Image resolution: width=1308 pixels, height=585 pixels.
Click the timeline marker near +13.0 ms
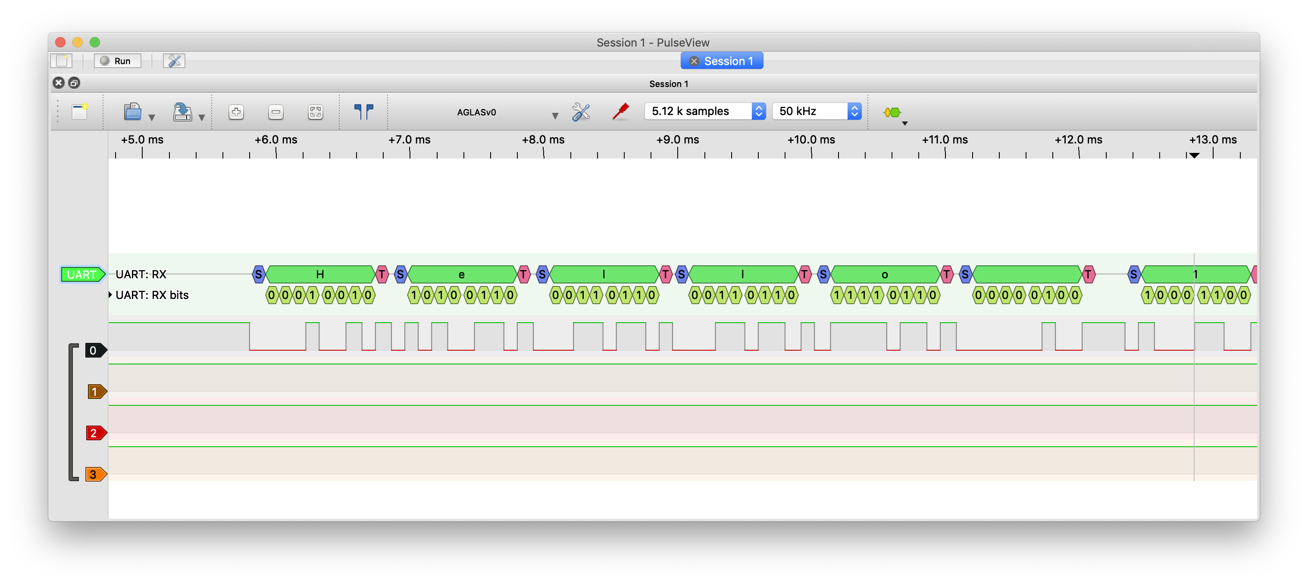pos(1194,155)
